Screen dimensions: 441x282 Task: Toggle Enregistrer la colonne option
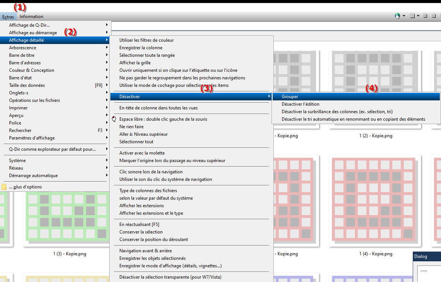click(191, 48)
